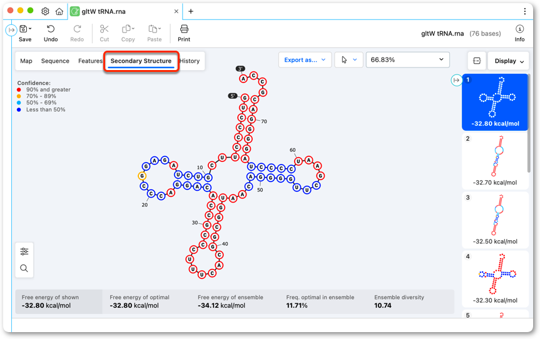Click the Confidence: legend heading
540x339 pixels.
(34, 83)
